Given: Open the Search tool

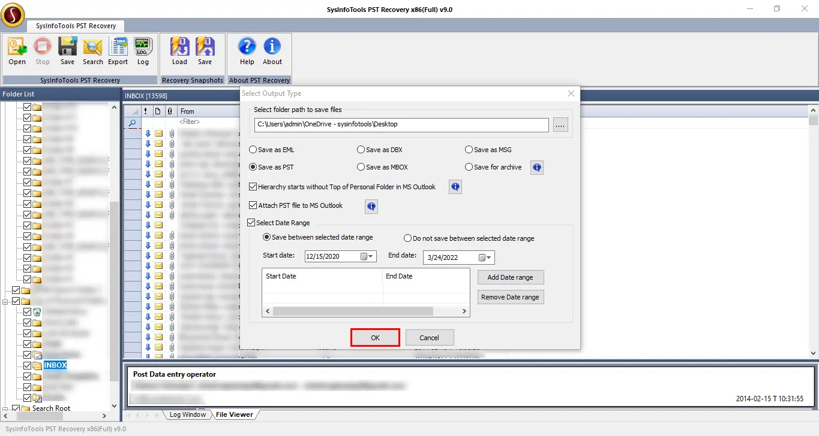Looking at the screenshot, I should (92, 52).
